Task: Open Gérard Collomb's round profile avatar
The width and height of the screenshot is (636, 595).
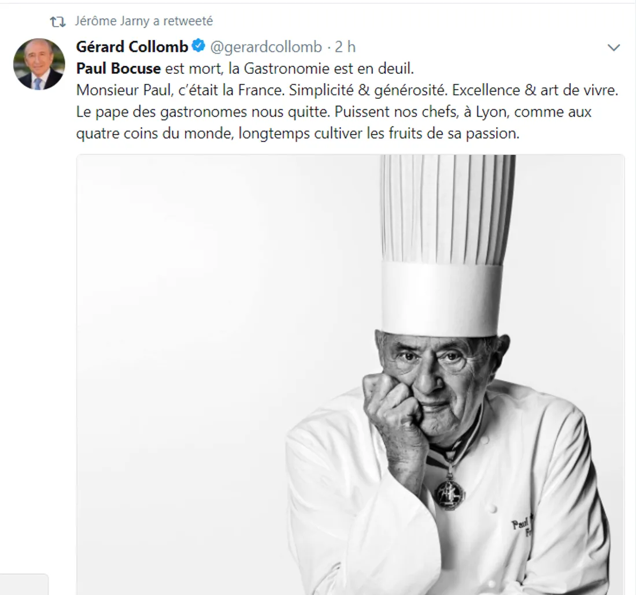Action: pyautogui.click(x=39, y=64)
